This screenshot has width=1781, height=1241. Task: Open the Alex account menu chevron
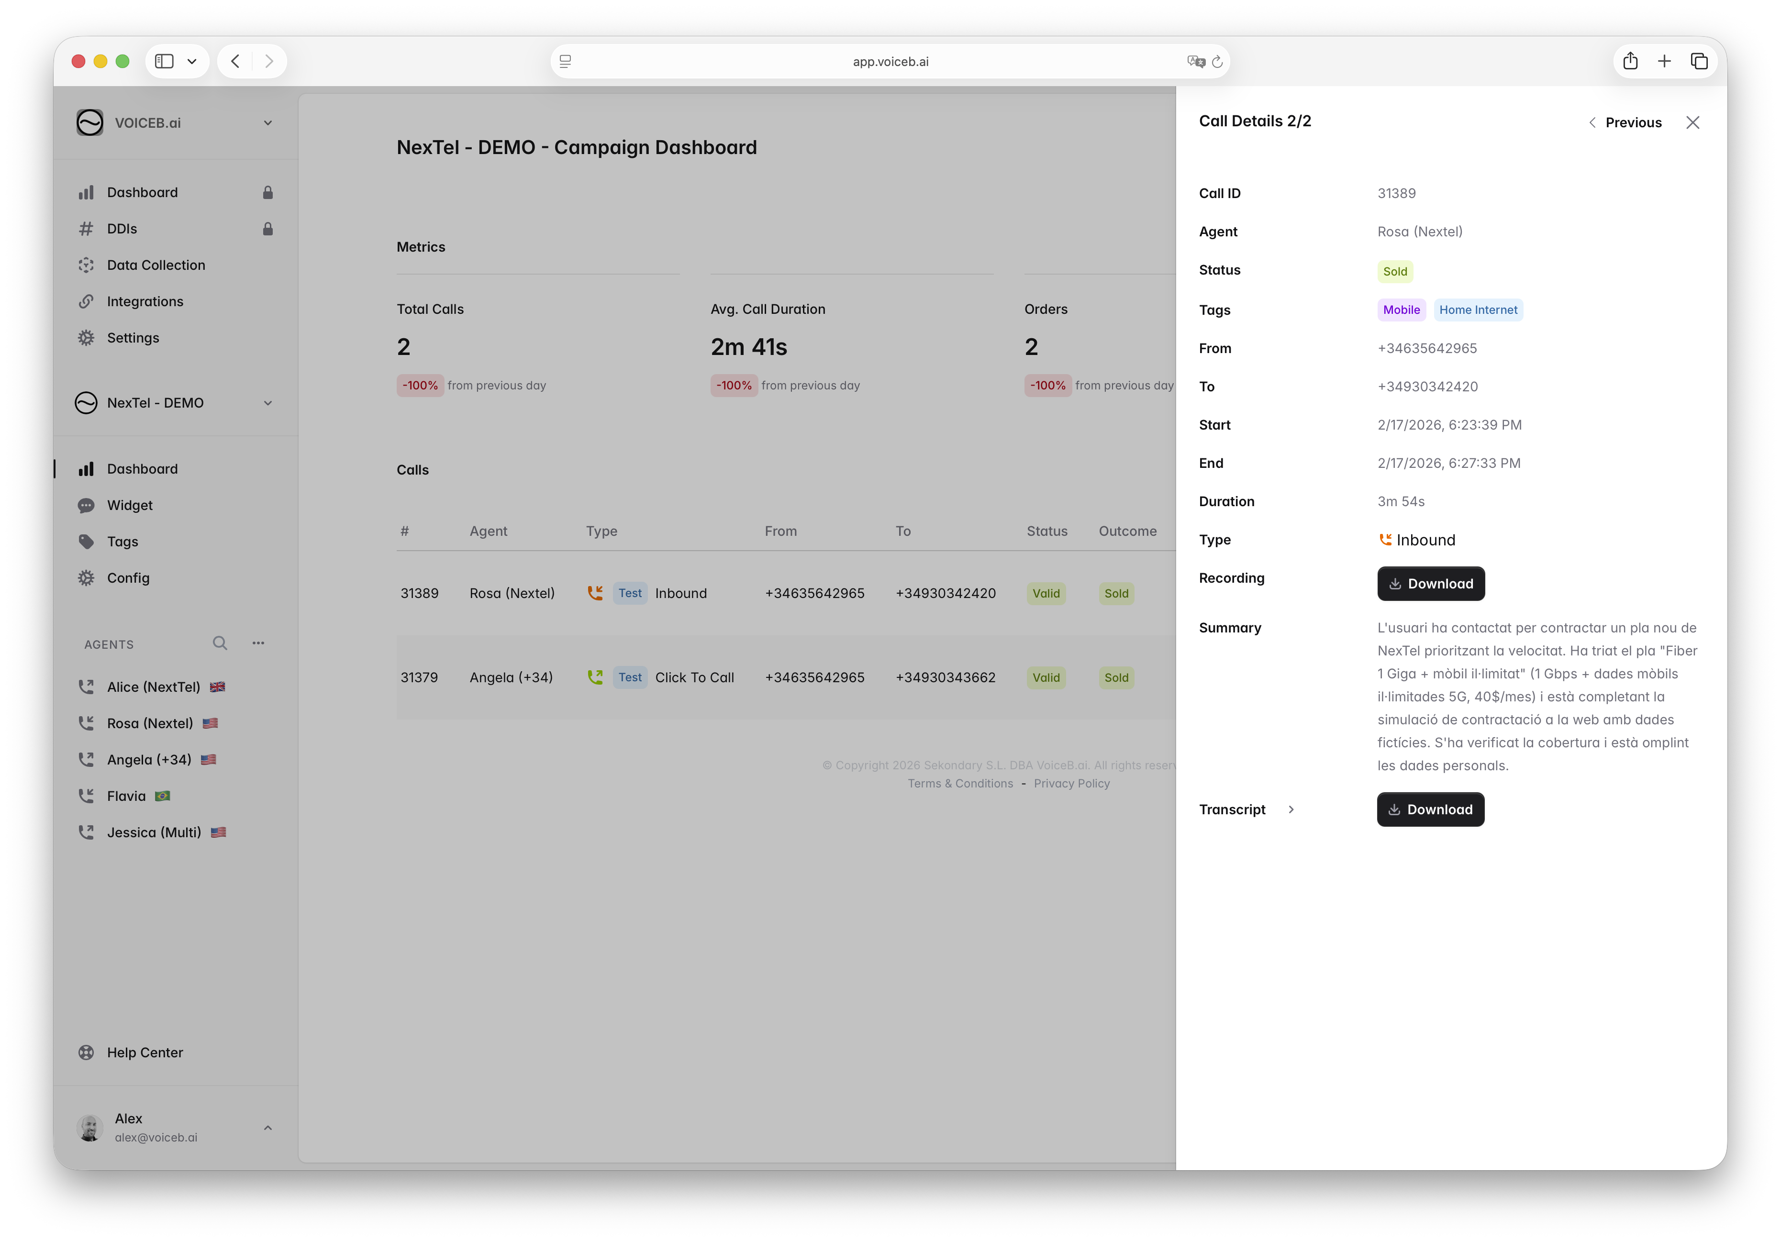tap(267, 1128)
